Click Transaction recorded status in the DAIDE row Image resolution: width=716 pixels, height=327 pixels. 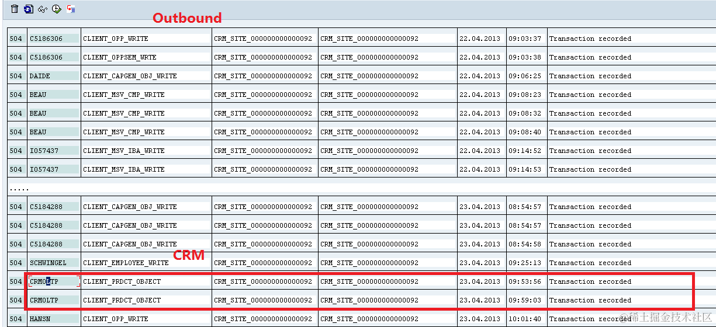pos(590,76)
